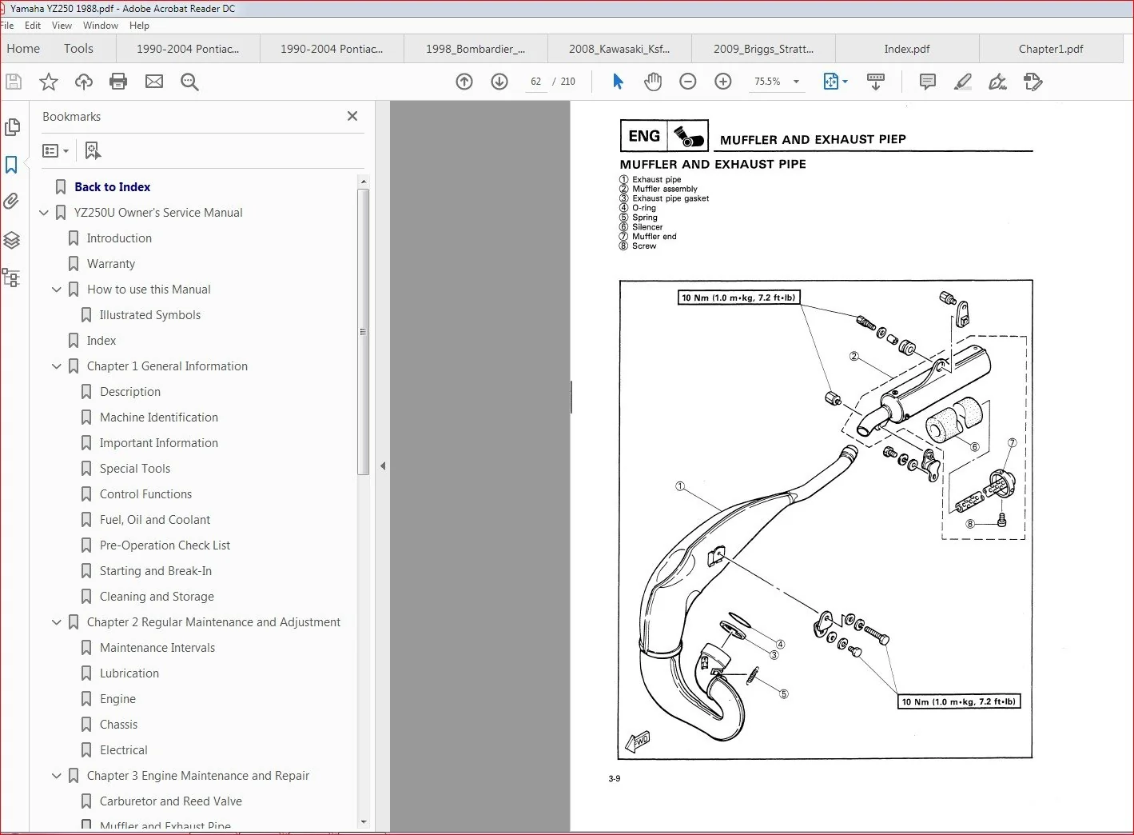Switch to Chapter1.pdf document tab

(1051, 49)
